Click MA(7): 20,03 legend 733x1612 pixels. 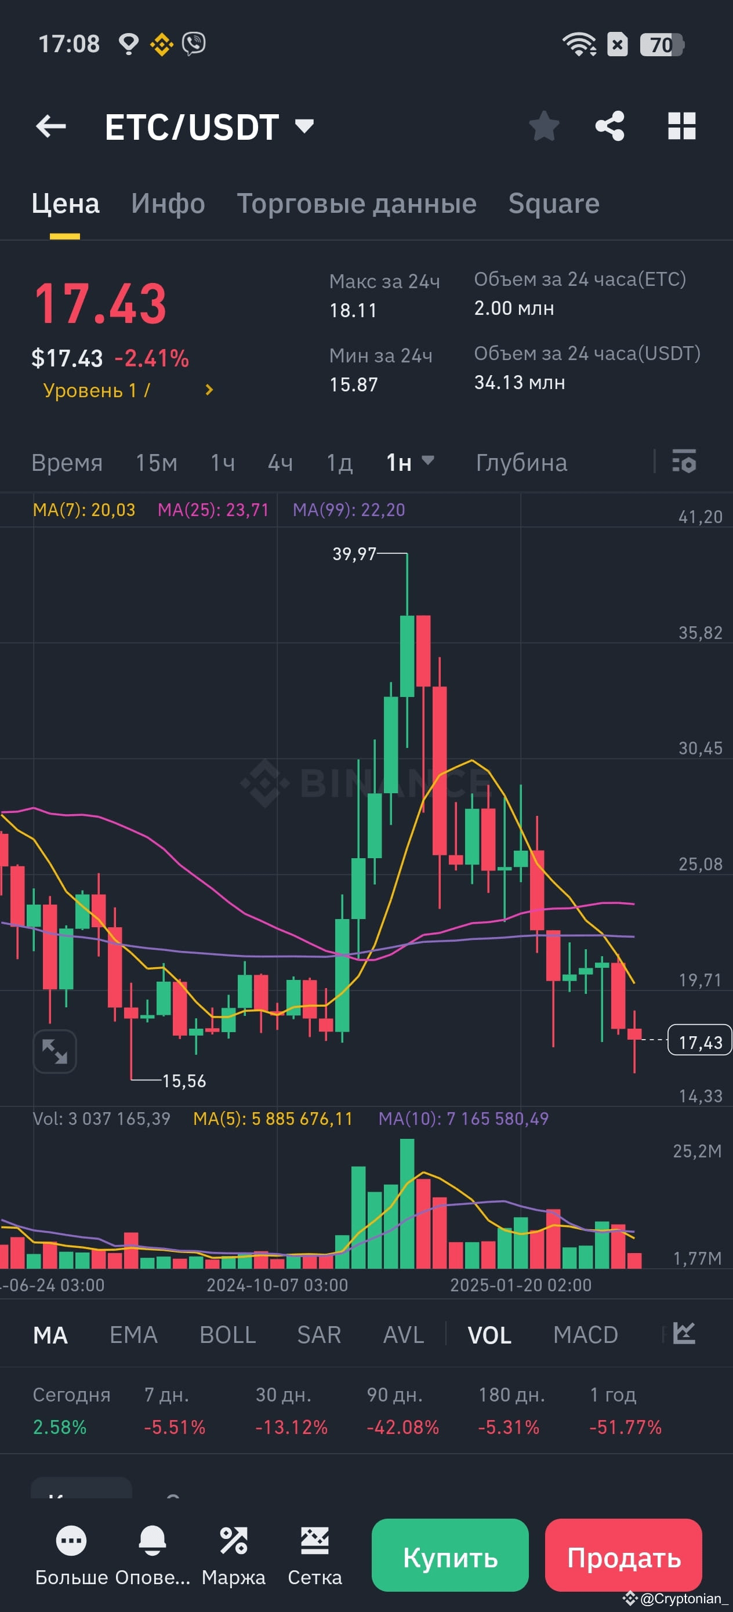pyautogui.click(x=84, y=510)
